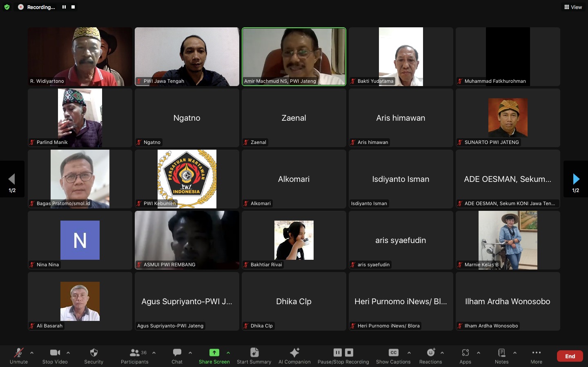The height and width of the screenshot is (367, 588).
Task: Stop the video camera
Action: [x=54, y=353]
